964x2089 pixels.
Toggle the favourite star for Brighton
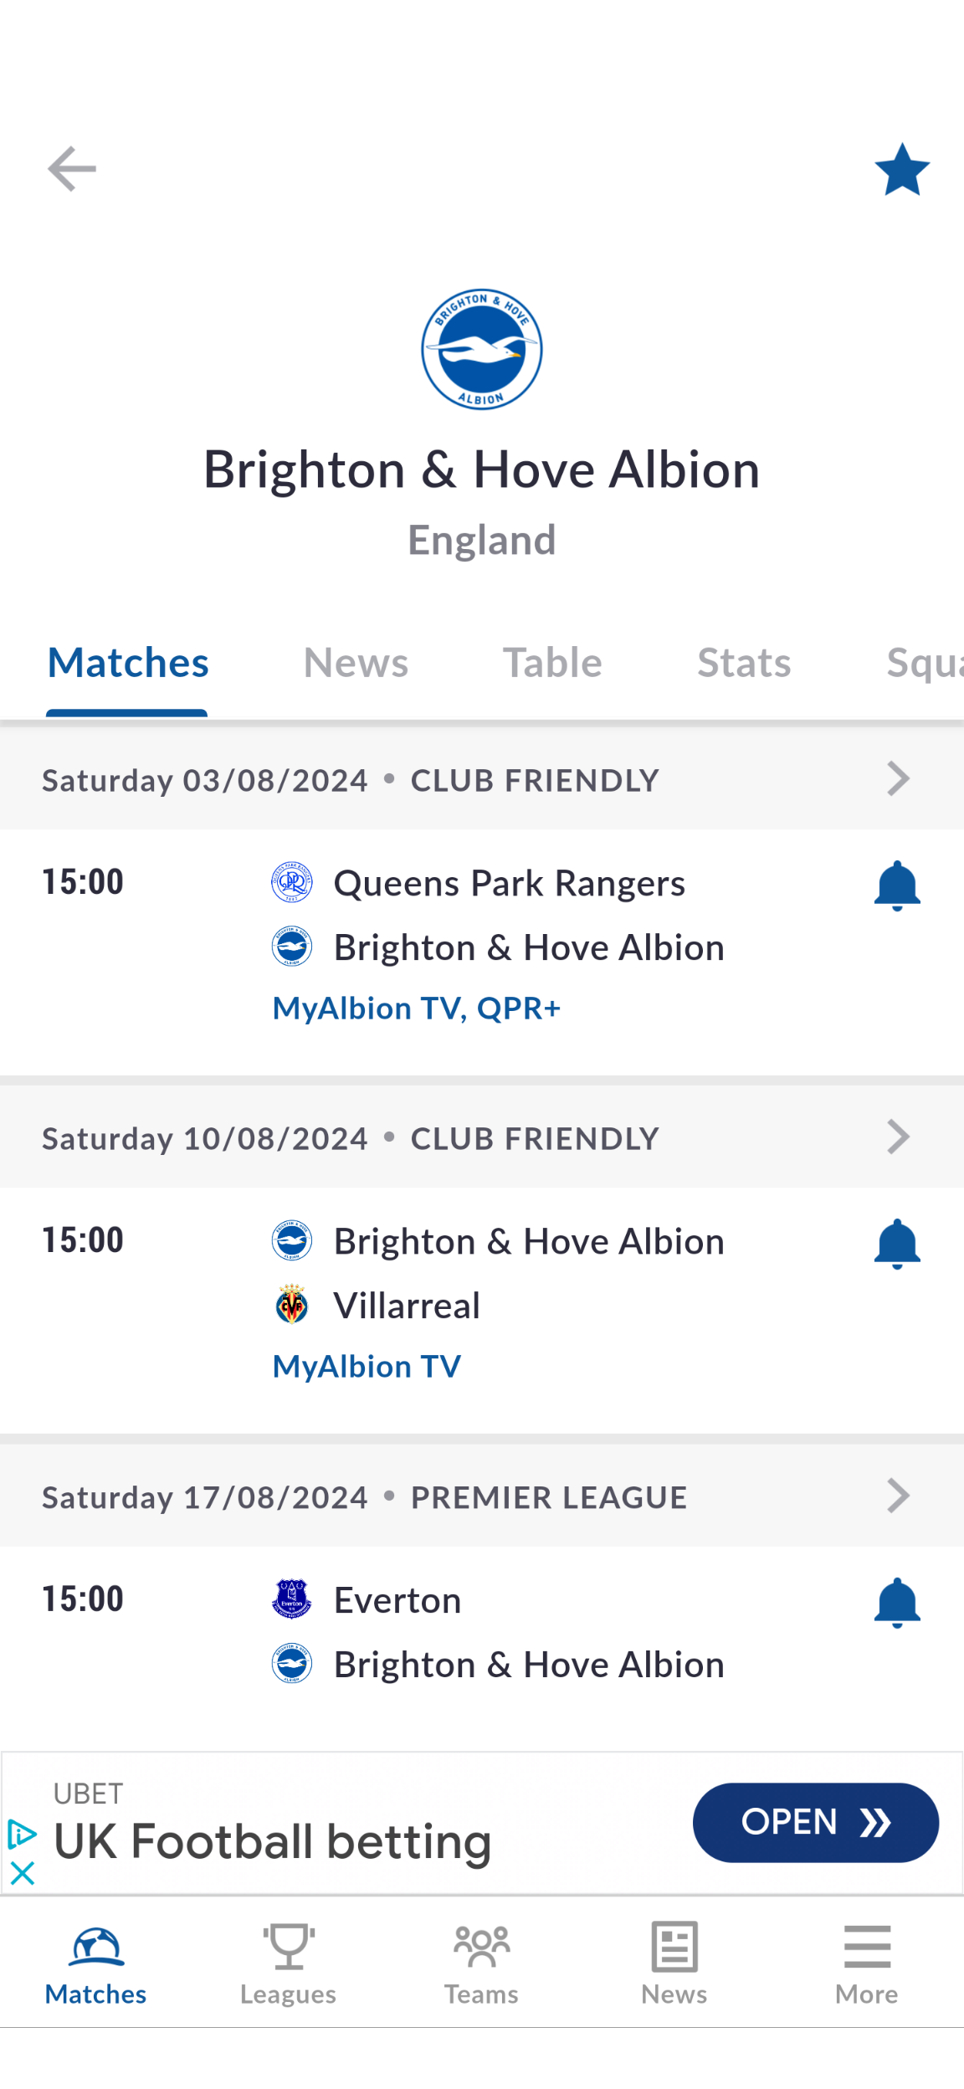902,169
